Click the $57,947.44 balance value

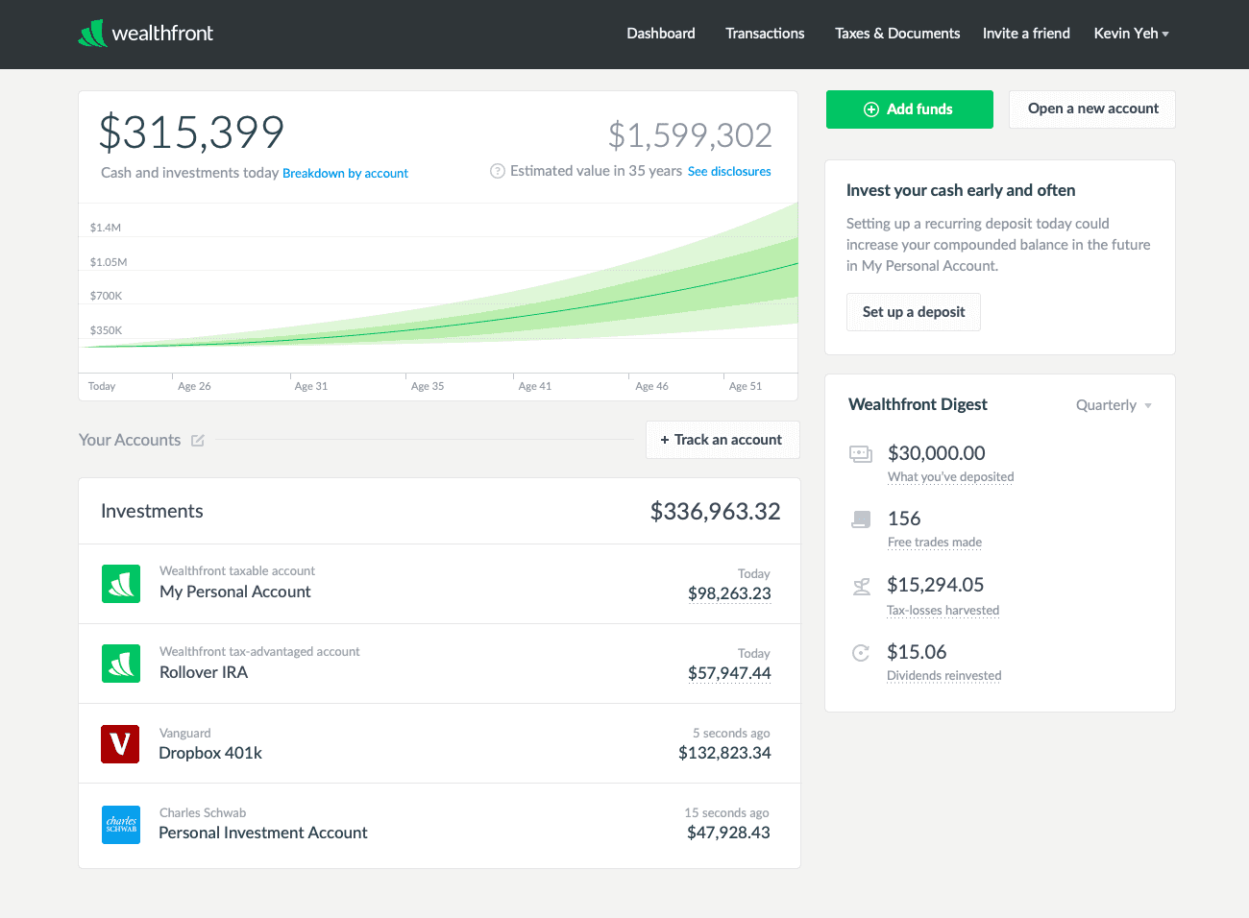click(729, 673)
